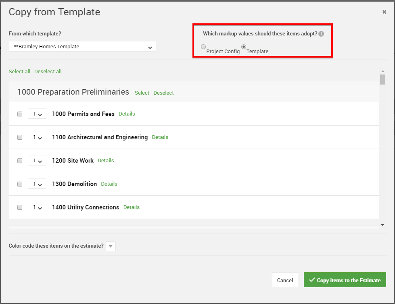Click Select all link
The image size is (395, 304).
point(19,71)
